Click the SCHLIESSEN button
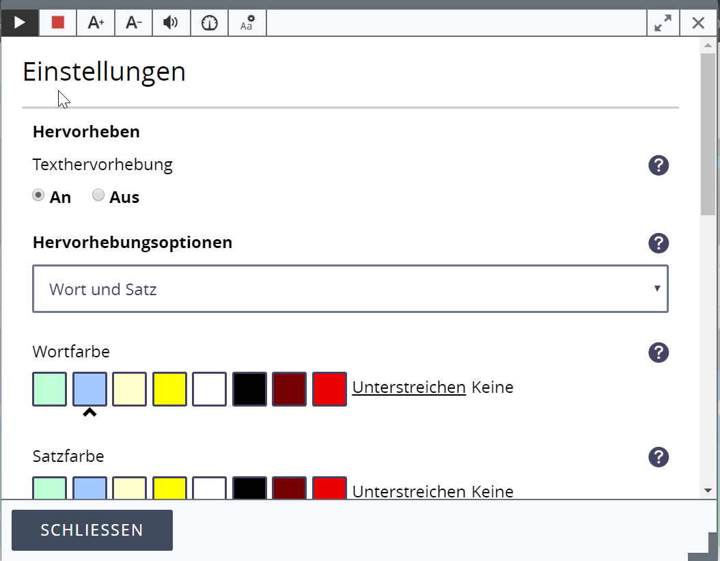This screenshot has width=720, height=561. click(x=92, y=530)
